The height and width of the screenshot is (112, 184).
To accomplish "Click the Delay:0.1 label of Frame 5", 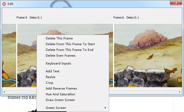I will click(36, 17).
